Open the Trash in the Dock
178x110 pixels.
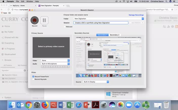[166, 105]
